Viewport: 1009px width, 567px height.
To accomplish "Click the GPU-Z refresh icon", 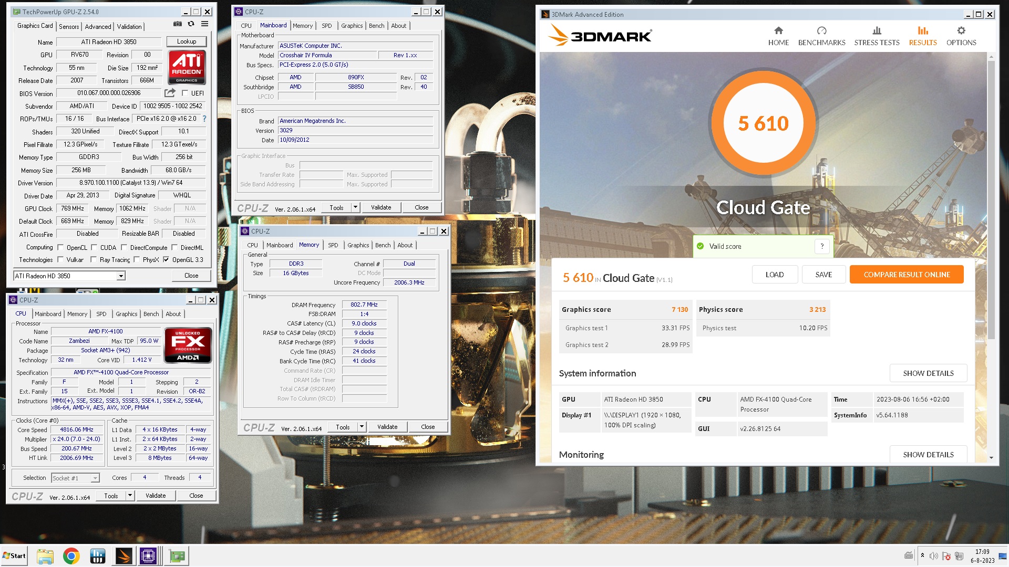I will 191,24.
